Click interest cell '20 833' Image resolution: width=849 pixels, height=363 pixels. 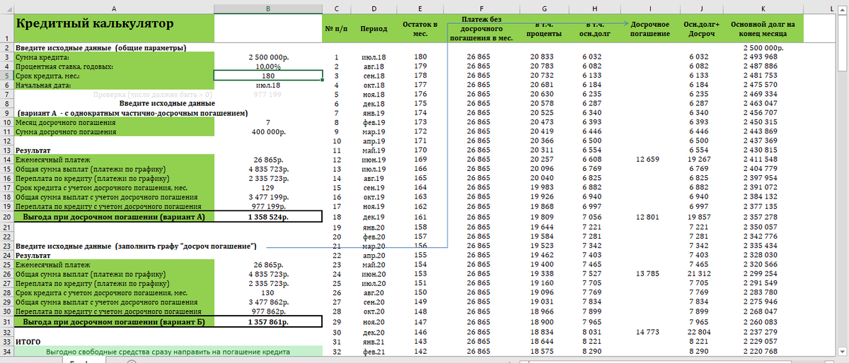click(544, 56)
